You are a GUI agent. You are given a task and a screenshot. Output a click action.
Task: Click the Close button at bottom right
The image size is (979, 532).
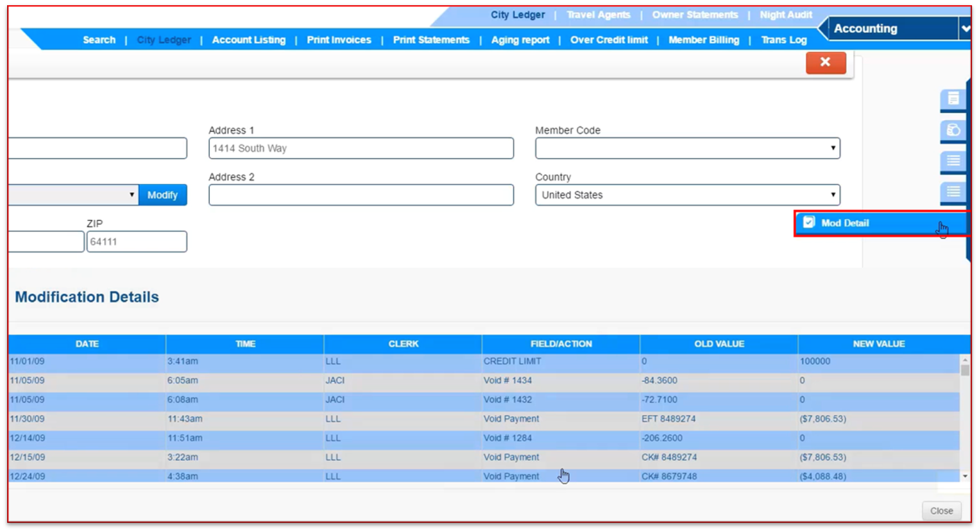click(x=941, y=511)
